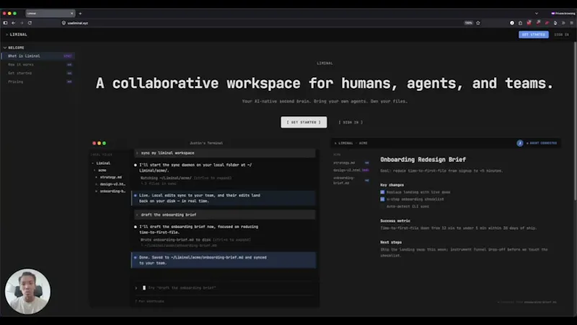The image size is (577, 325).
Task: Go back with the browser back arrow
Action: click(x=14, y=23)
